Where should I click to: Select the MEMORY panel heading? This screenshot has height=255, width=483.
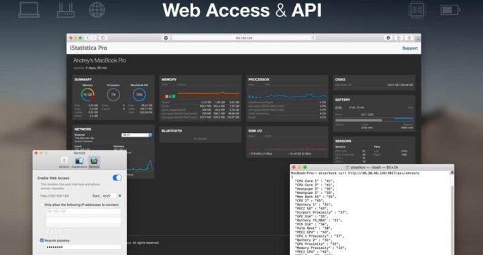(169, 79)
